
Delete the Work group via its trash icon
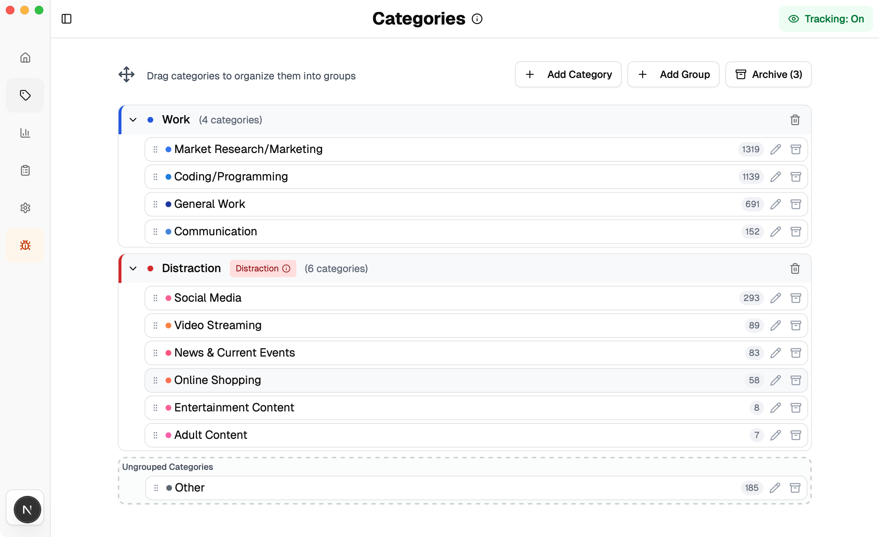pyautogui.click(x=795, y=119)
